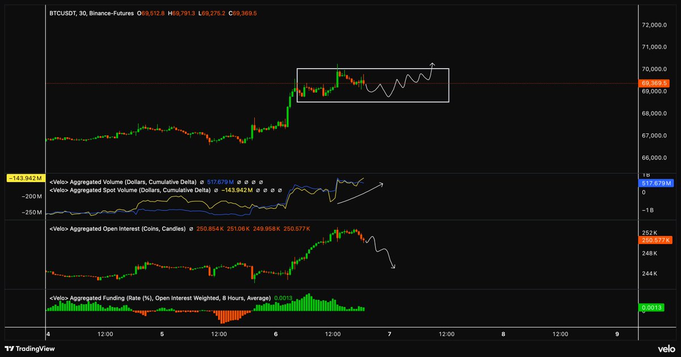681x357 pixels.
Task: Open the Velo Aggregated Open Interest indicator legend
Action: pos(117,229)
